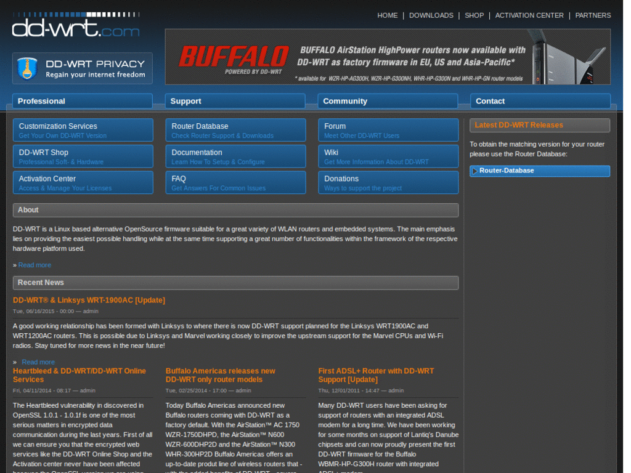Click Latest DD-WRT Releases header

point(540,125)
